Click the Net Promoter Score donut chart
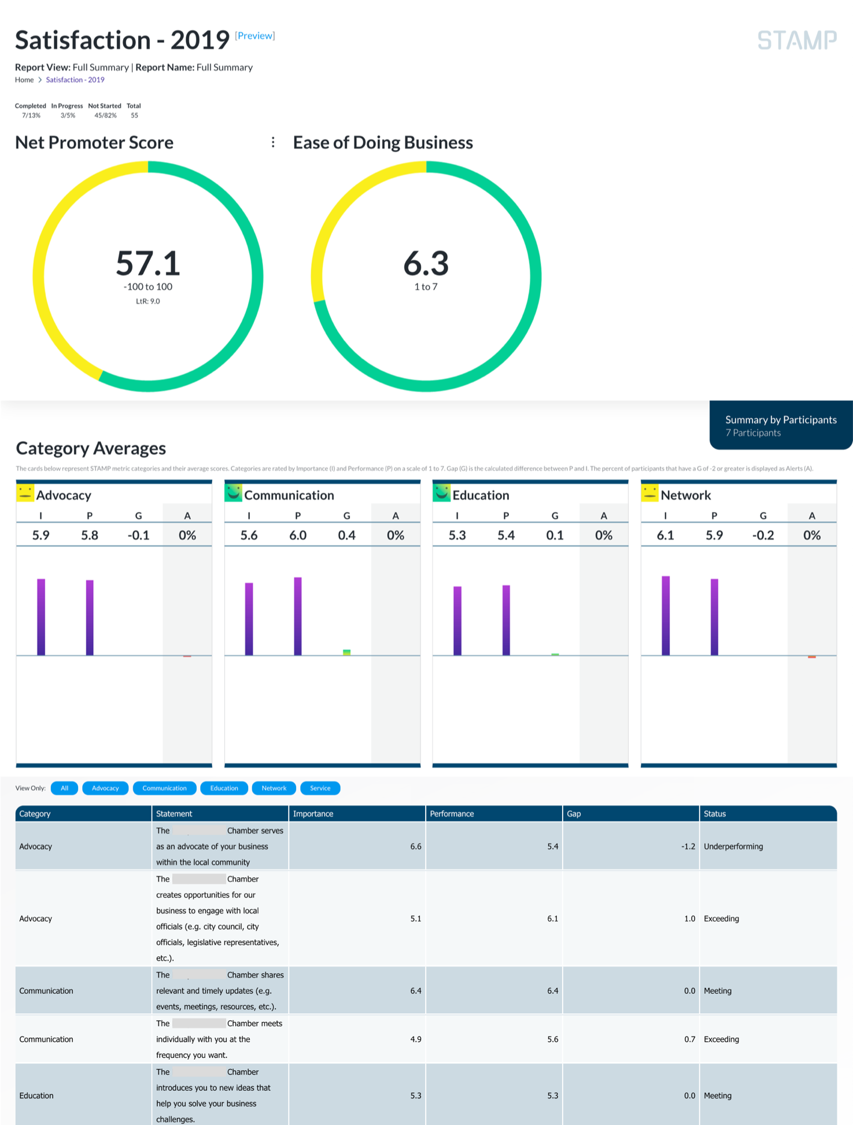 tap(148, 276)
